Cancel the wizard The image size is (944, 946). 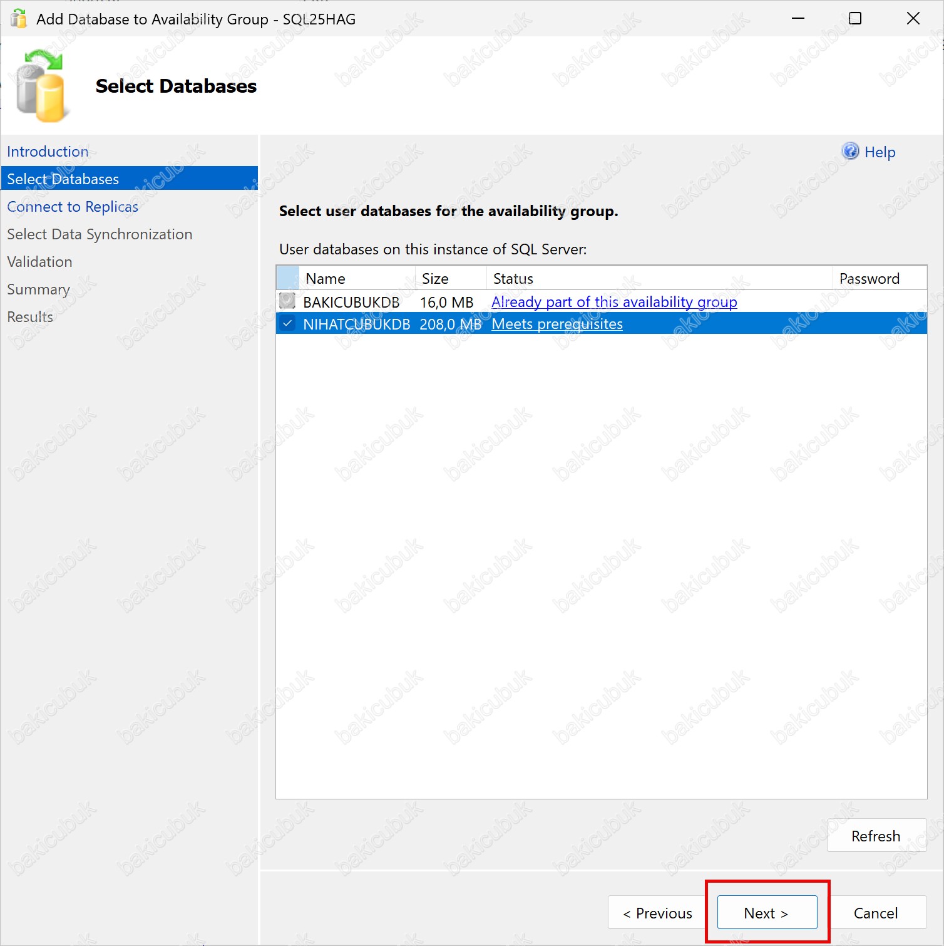click(x=875, y=913)
